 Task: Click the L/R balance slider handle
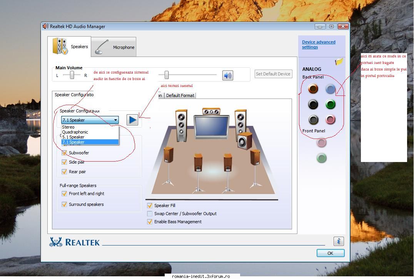pyautogui.click(x=72, y=75)
